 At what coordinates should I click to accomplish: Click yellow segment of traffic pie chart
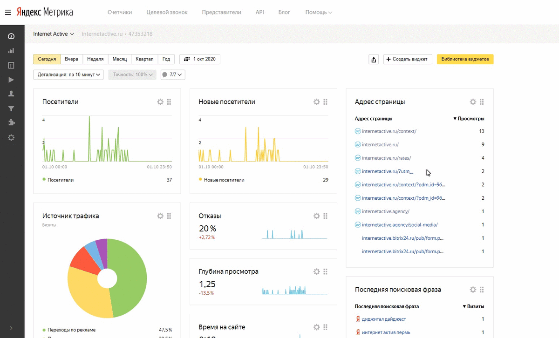(x=89, y=291)
